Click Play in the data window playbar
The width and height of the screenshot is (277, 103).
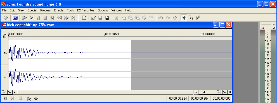[x=29, y=99]
